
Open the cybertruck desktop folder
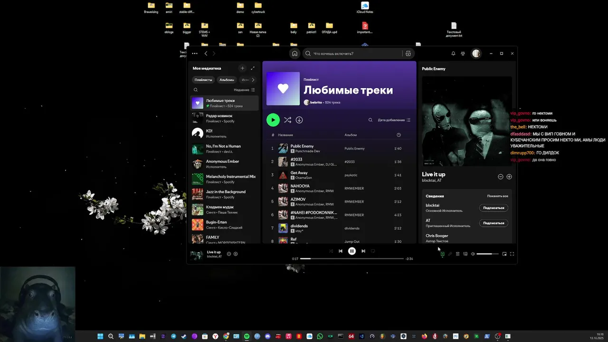tap(258, 8)
